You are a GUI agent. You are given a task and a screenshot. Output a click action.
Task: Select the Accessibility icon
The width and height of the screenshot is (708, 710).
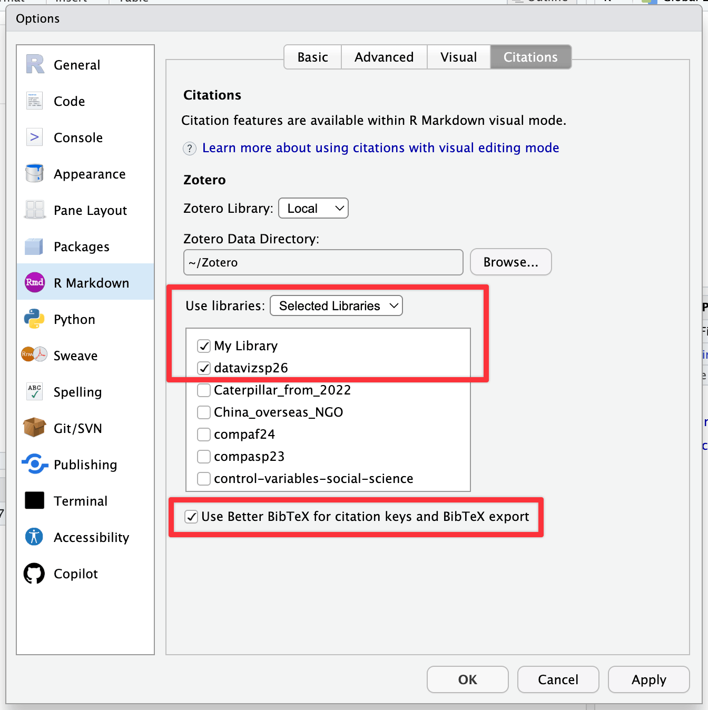(35, 537)
